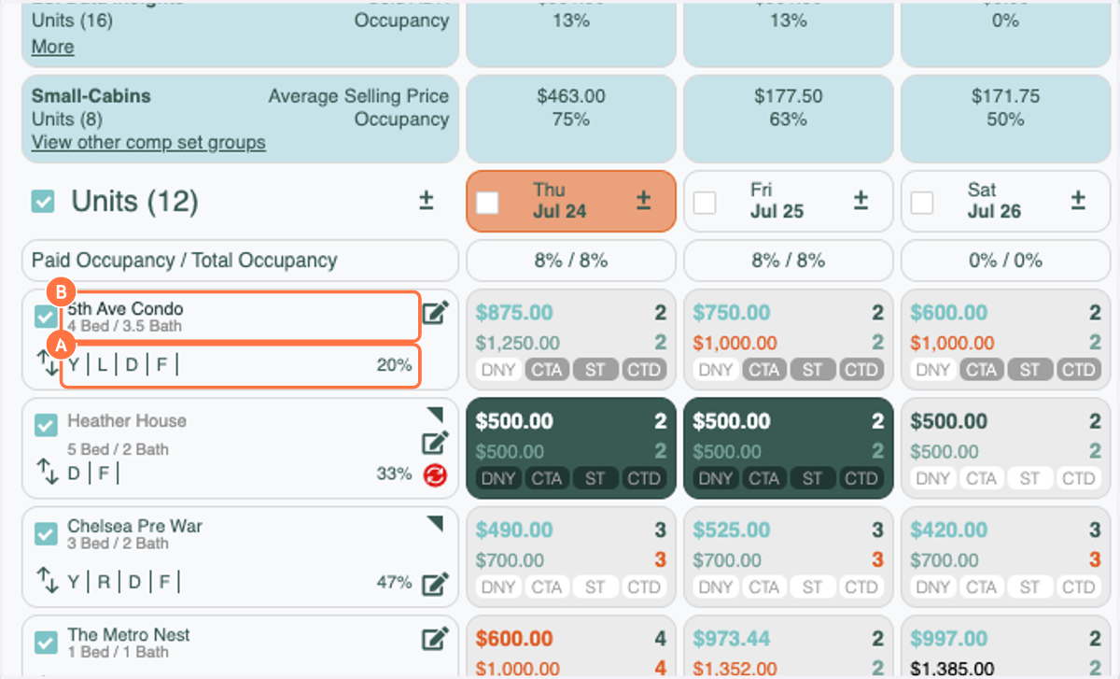Click the Sat Jul 26 column header

[x=1005, y=201]
